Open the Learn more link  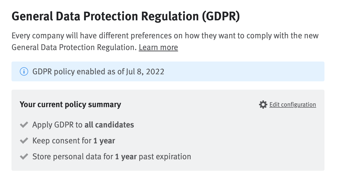[x=158, y=47]
